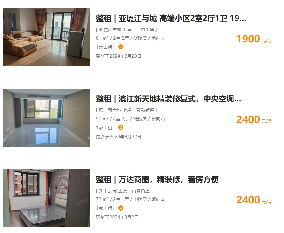Open listing title 整租 | 亚厦江与城 高端小区2室2厅1卫
The width and height of the screenshot is (284, 233).
pos(171,19)
